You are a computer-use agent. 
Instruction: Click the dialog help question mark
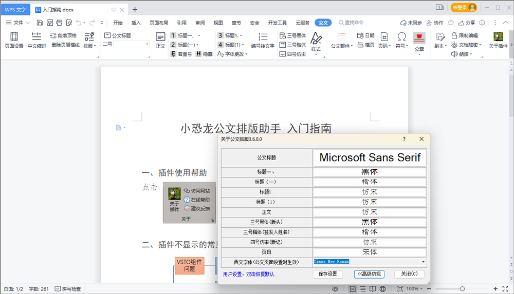click(x=404, y=139)
